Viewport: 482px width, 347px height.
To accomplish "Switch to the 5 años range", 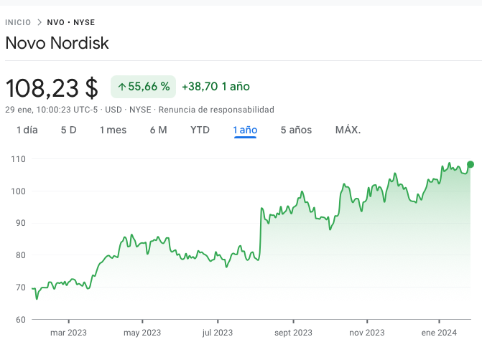I will click(296, 130).
